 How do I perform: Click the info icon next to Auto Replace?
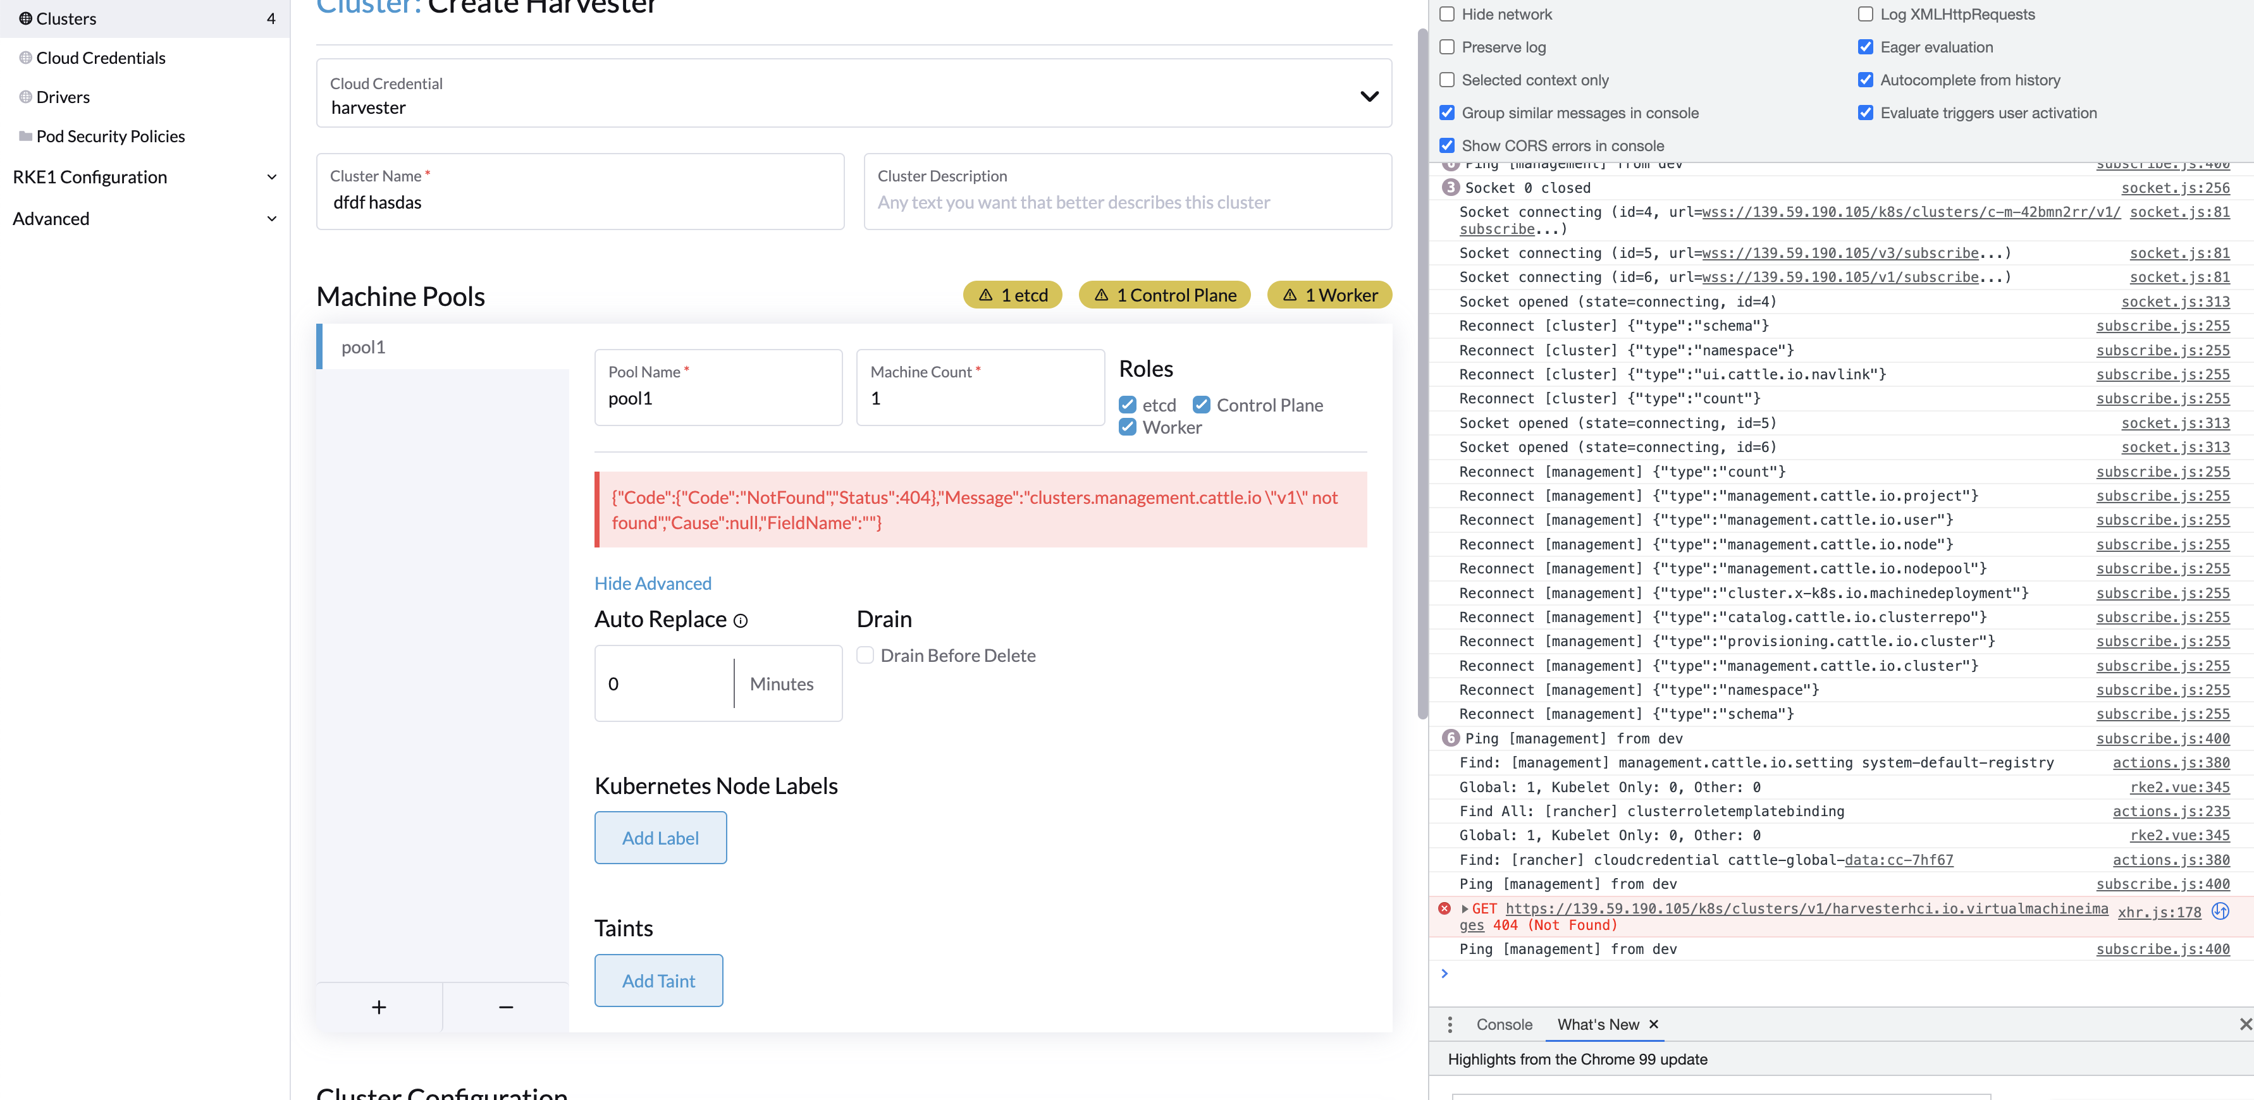click(741, 621)
